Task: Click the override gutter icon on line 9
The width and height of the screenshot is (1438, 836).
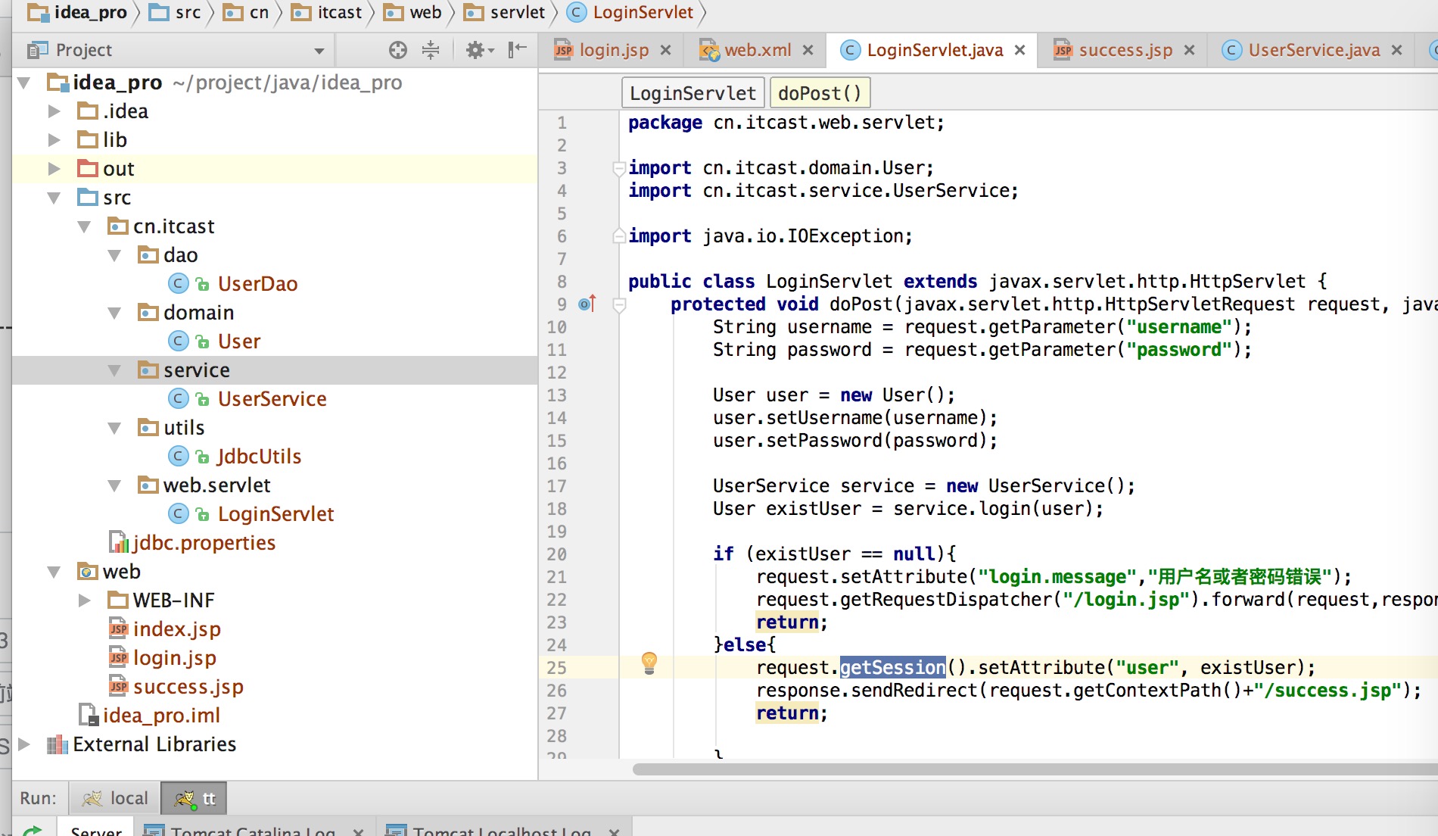Action: (x=587, y=304)
